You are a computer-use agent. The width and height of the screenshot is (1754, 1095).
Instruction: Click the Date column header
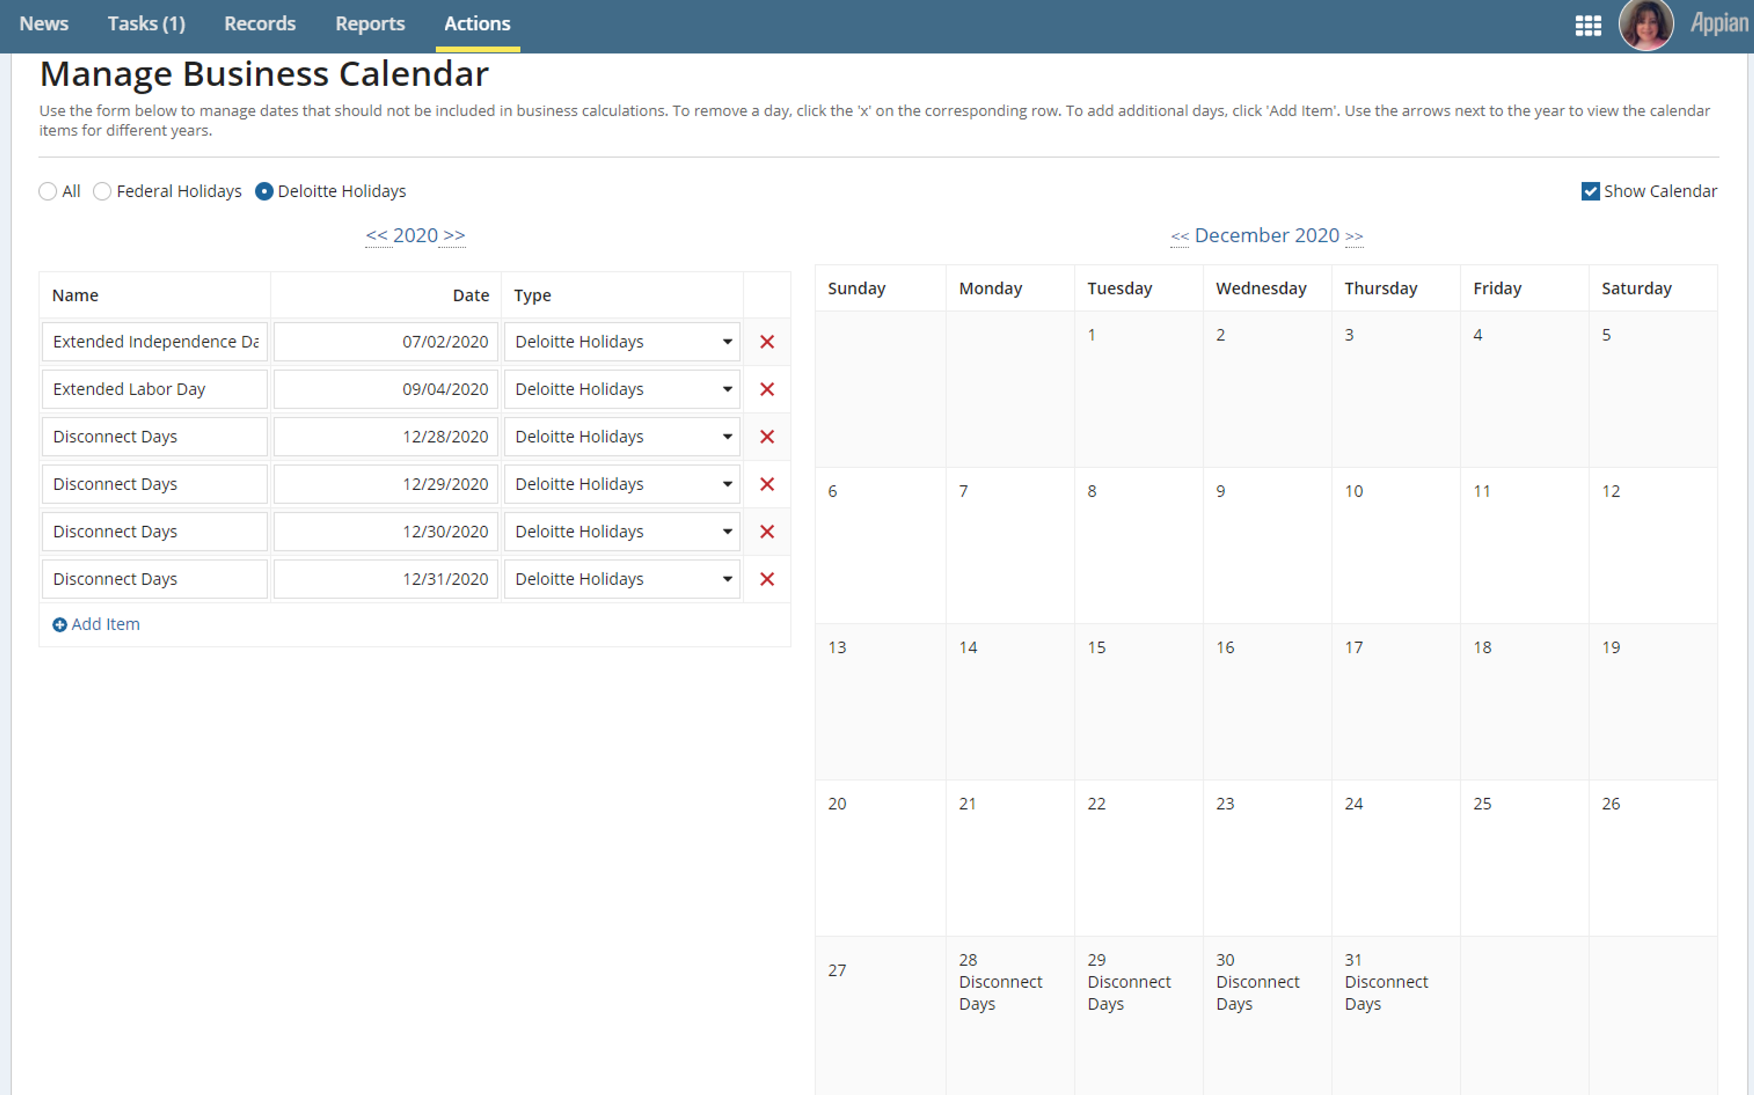click(x=471, y=295)
